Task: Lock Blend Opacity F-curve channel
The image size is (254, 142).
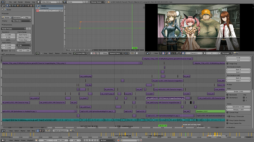Action: click(x=62, y=11)
